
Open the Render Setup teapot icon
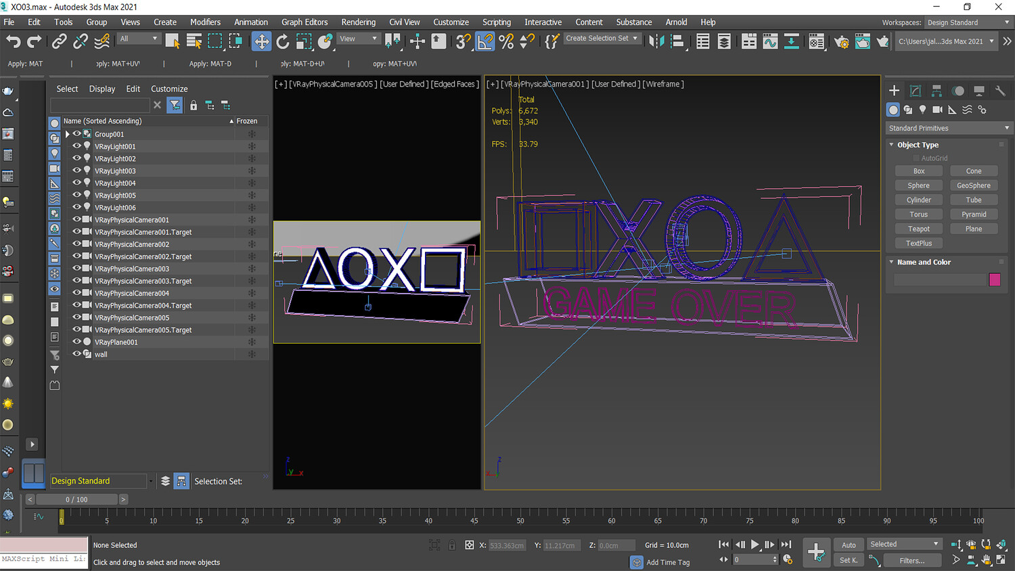(842, 42)
